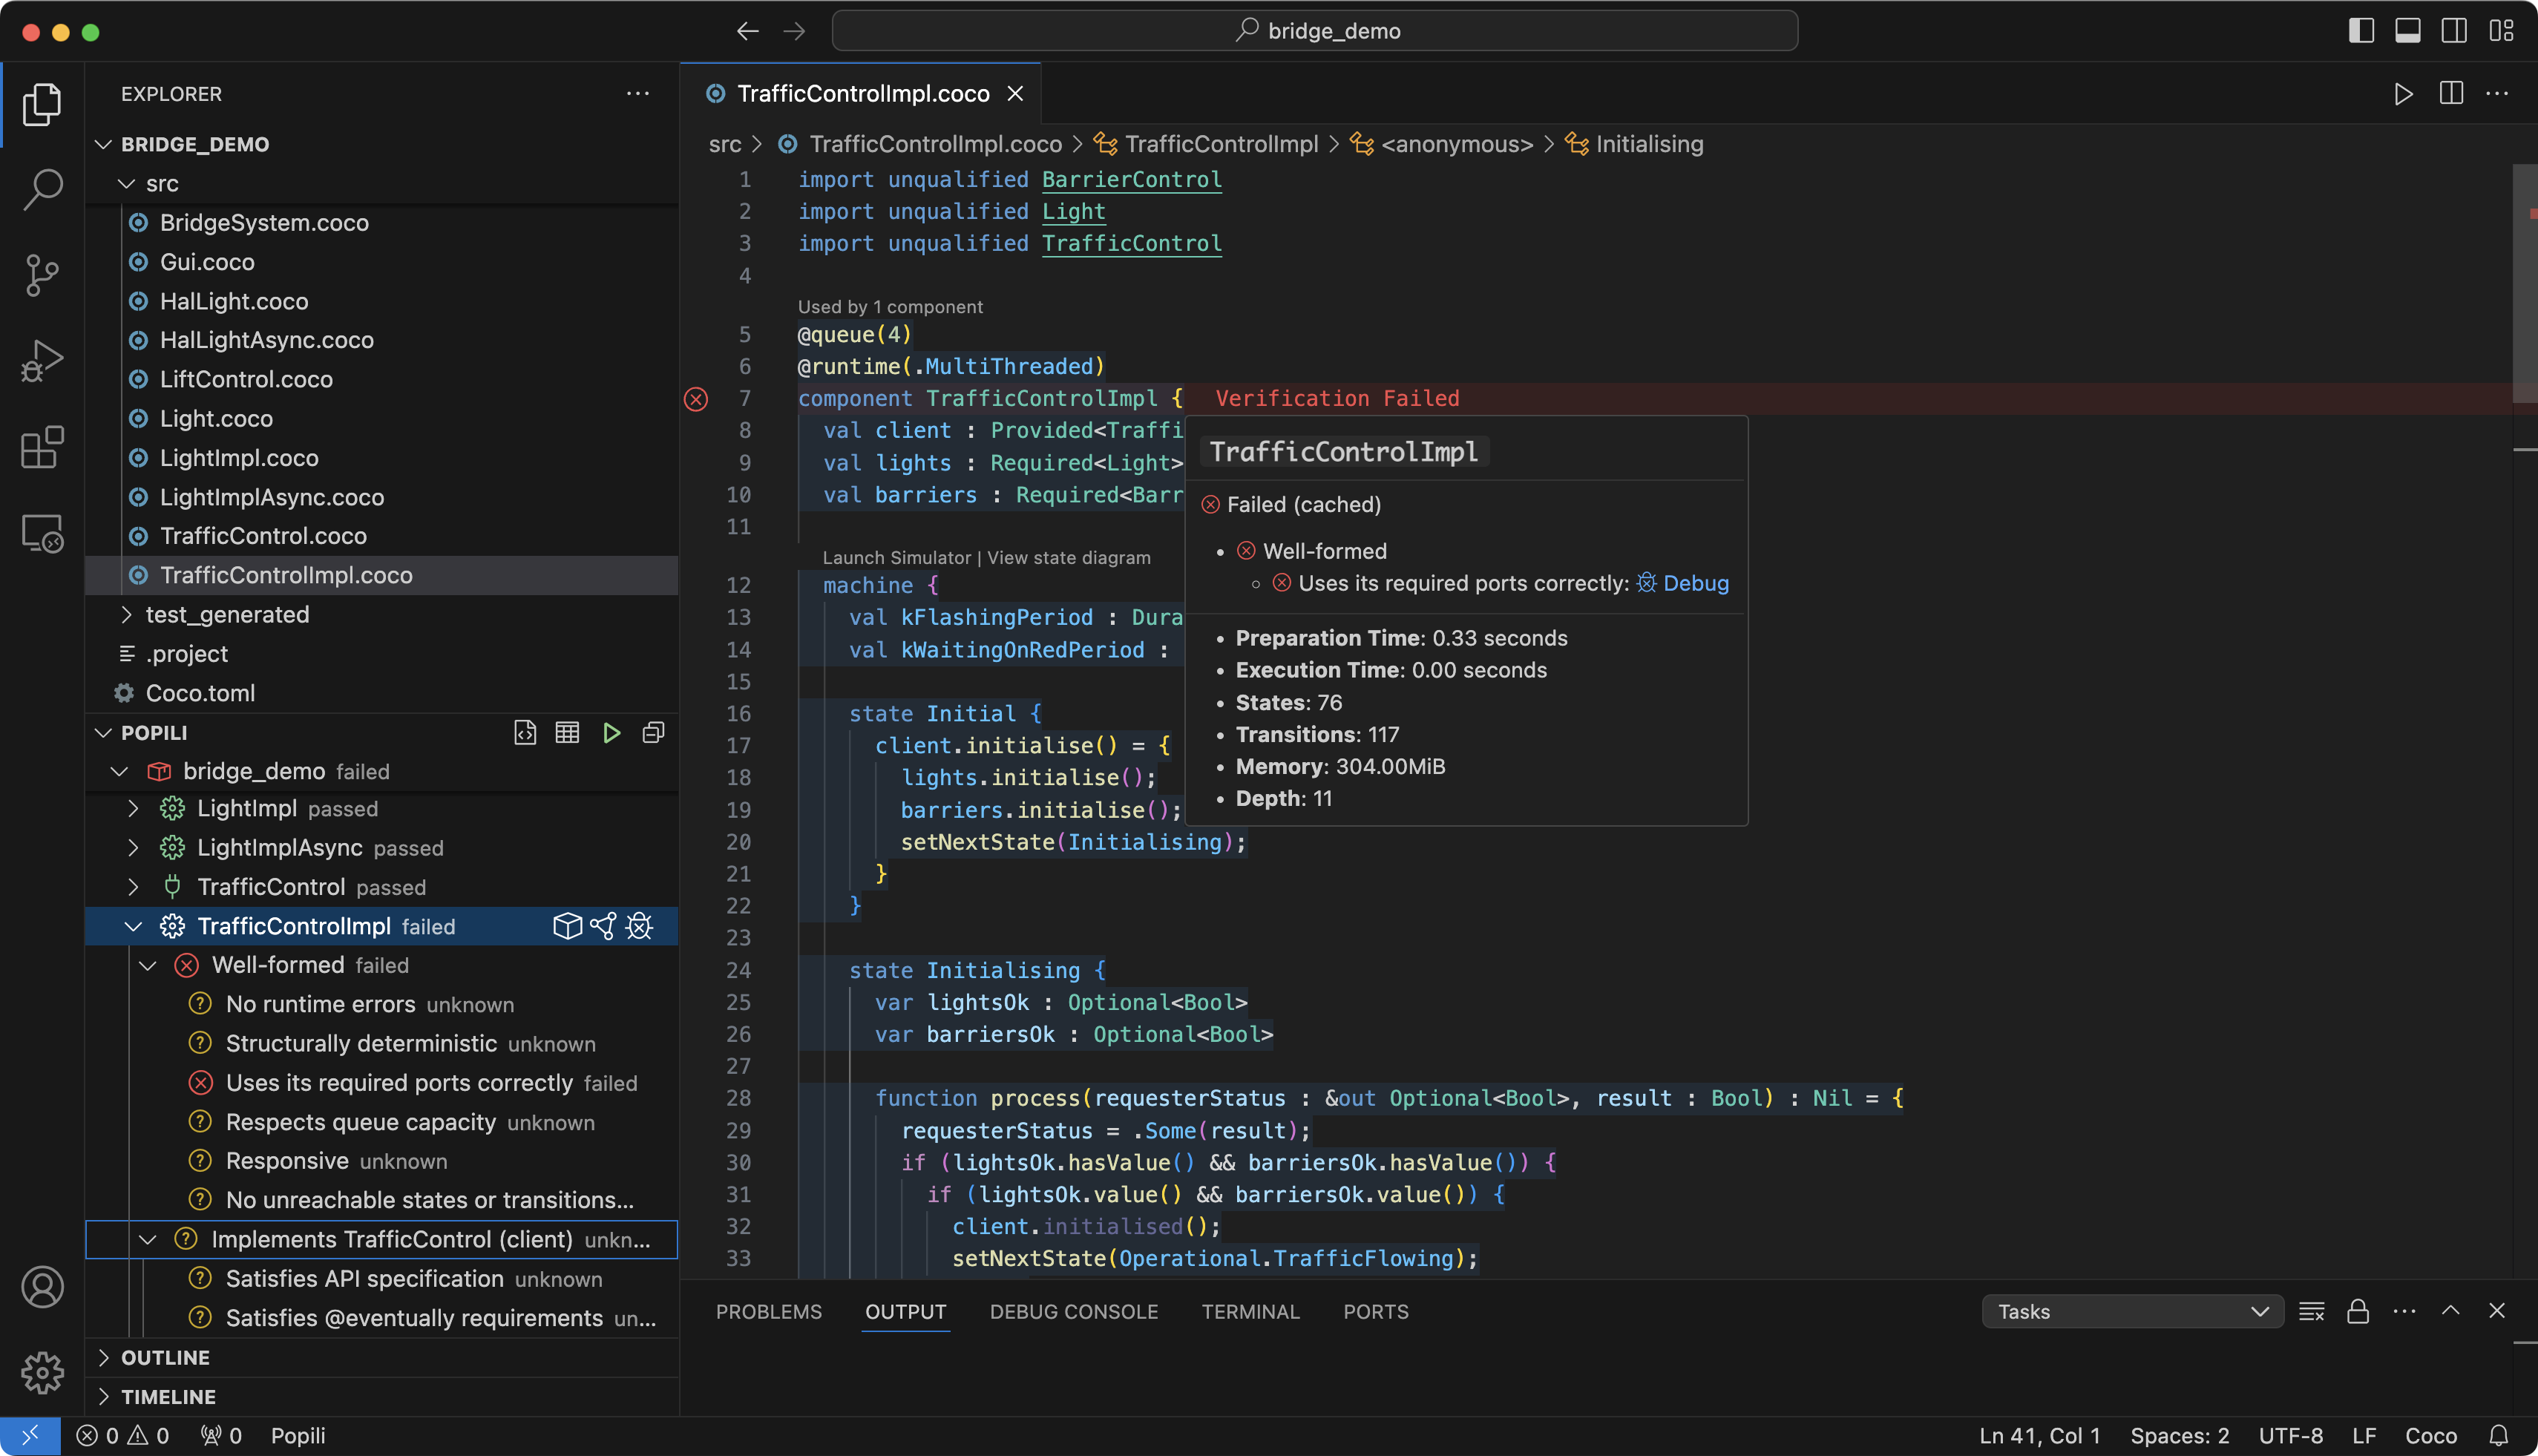Viewport: 2538px width, 1456px height.
Task: Switch to the PORTS tab
Action: point(1375,1312)
